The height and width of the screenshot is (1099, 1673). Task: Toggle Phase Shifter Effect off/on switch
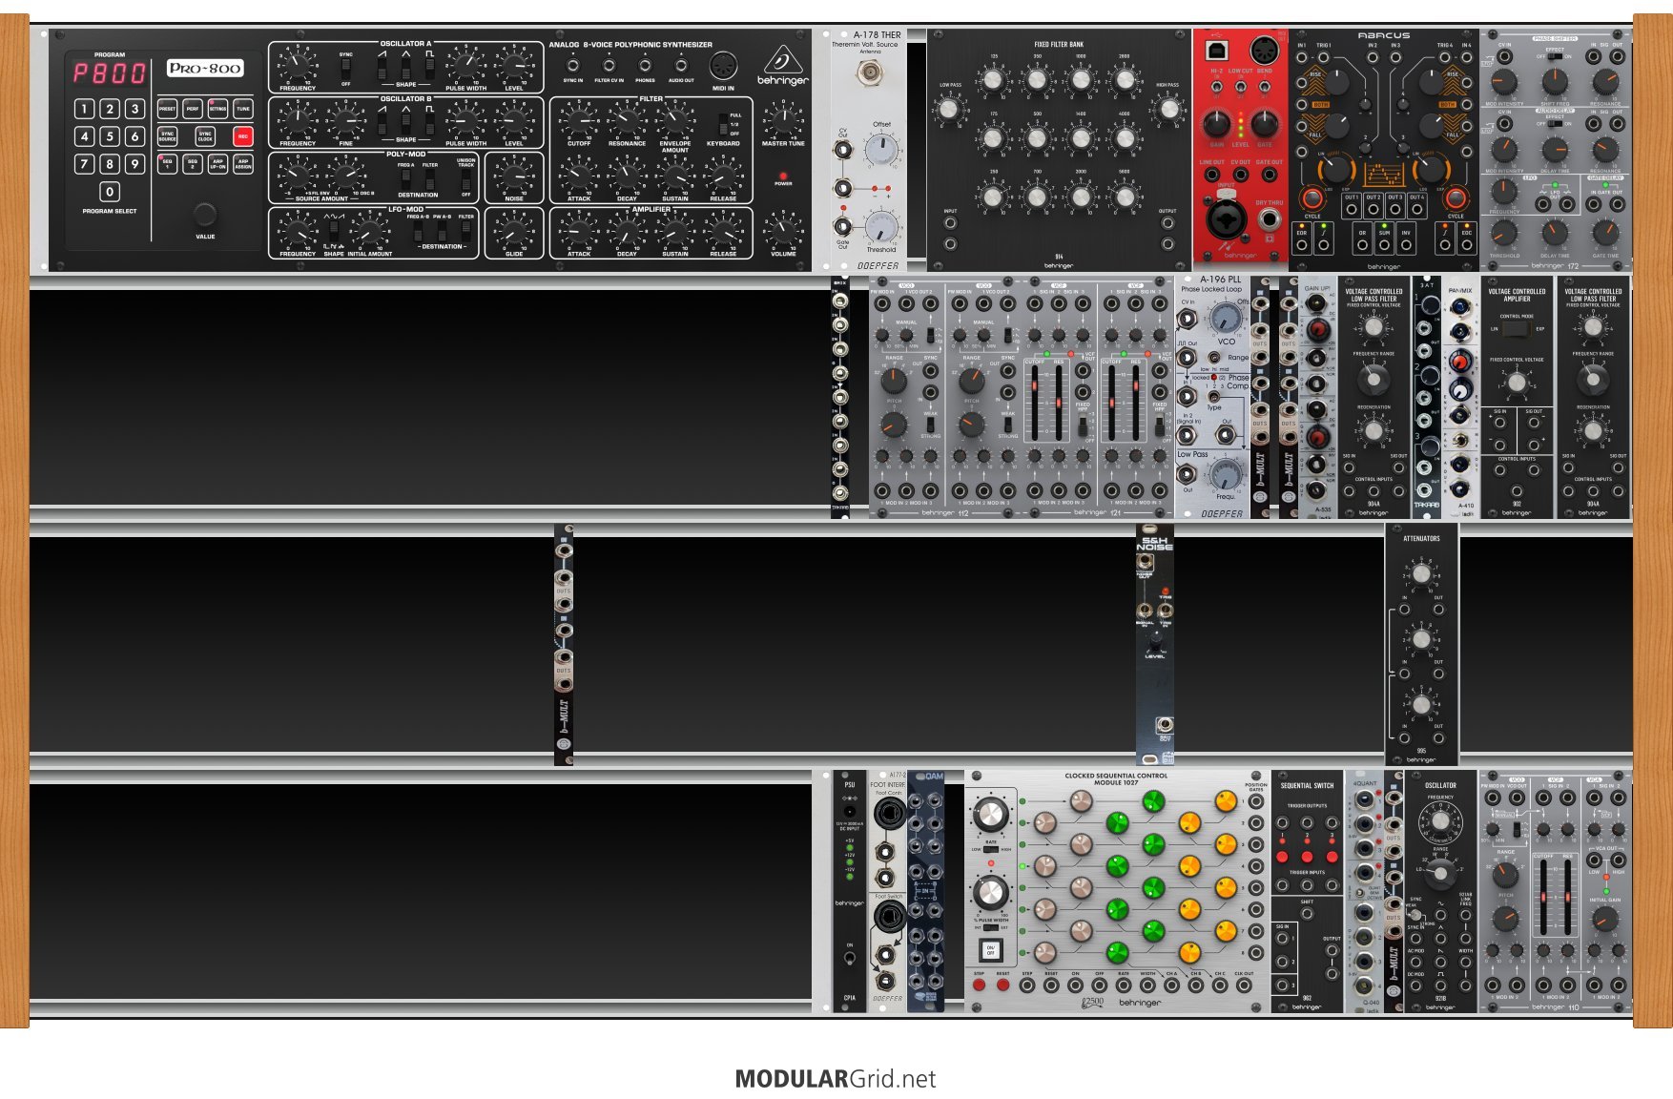(x=1555, y=56)
